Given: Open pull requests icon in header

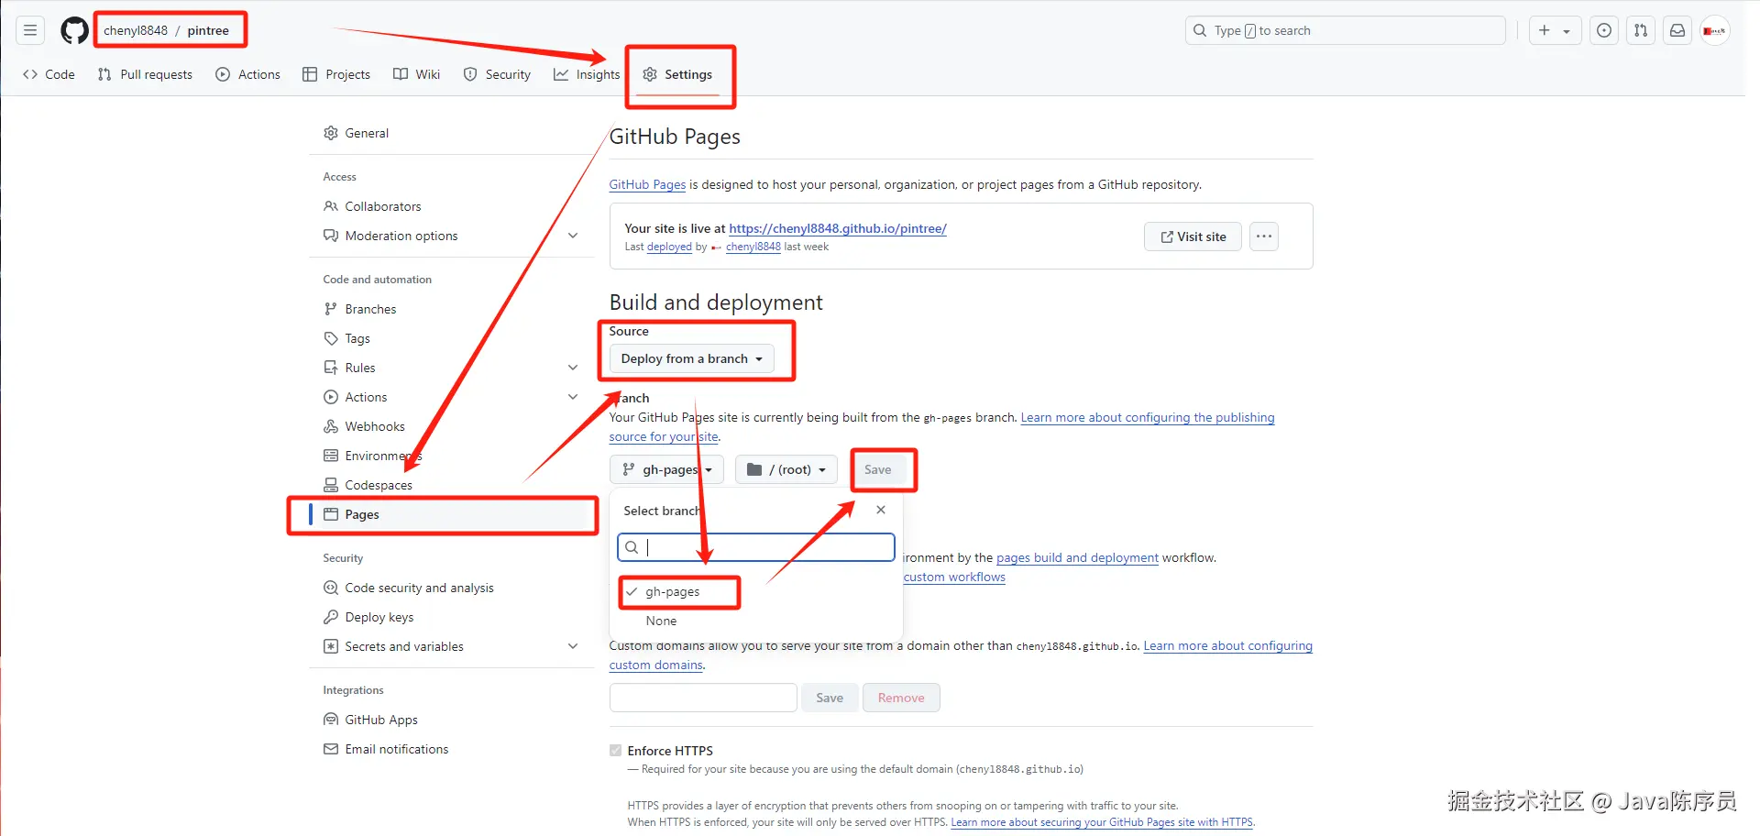Looking at the screenshot, I should (1641, 30).
